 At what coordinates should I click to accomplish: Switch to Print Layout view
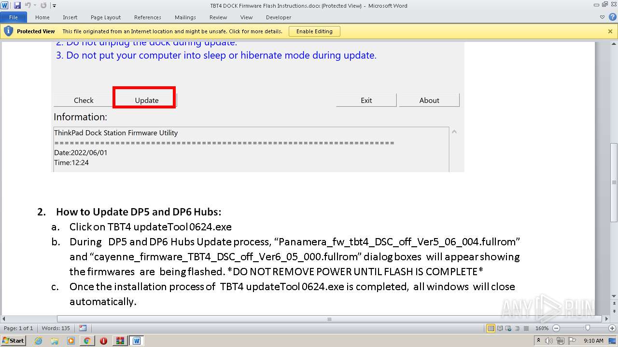coord(491,328)
